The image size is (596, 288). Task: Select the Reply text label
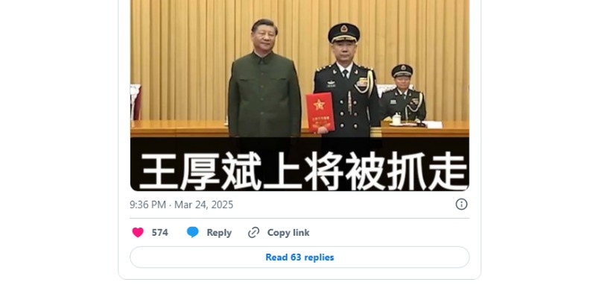click(x=219, y=233)
